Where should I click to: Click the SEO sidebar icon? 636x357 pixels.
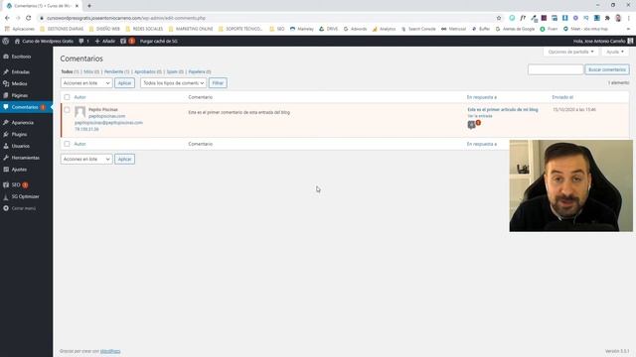(x=6, y=184)
